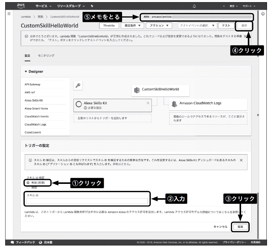Enable Skill ID verification (有効 推奨)

click(x=28, y=183)
